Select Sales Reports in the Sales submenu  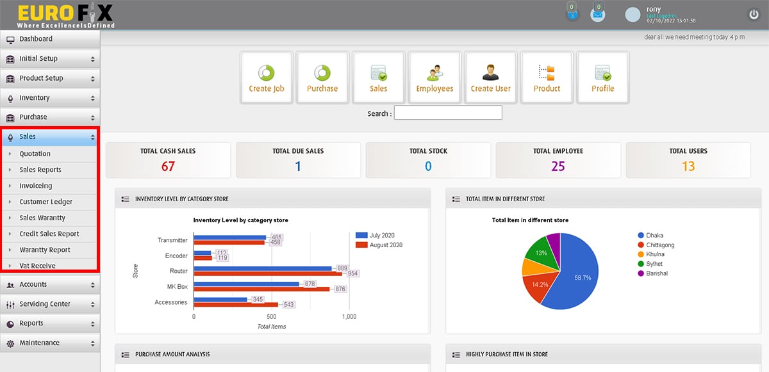40,170
